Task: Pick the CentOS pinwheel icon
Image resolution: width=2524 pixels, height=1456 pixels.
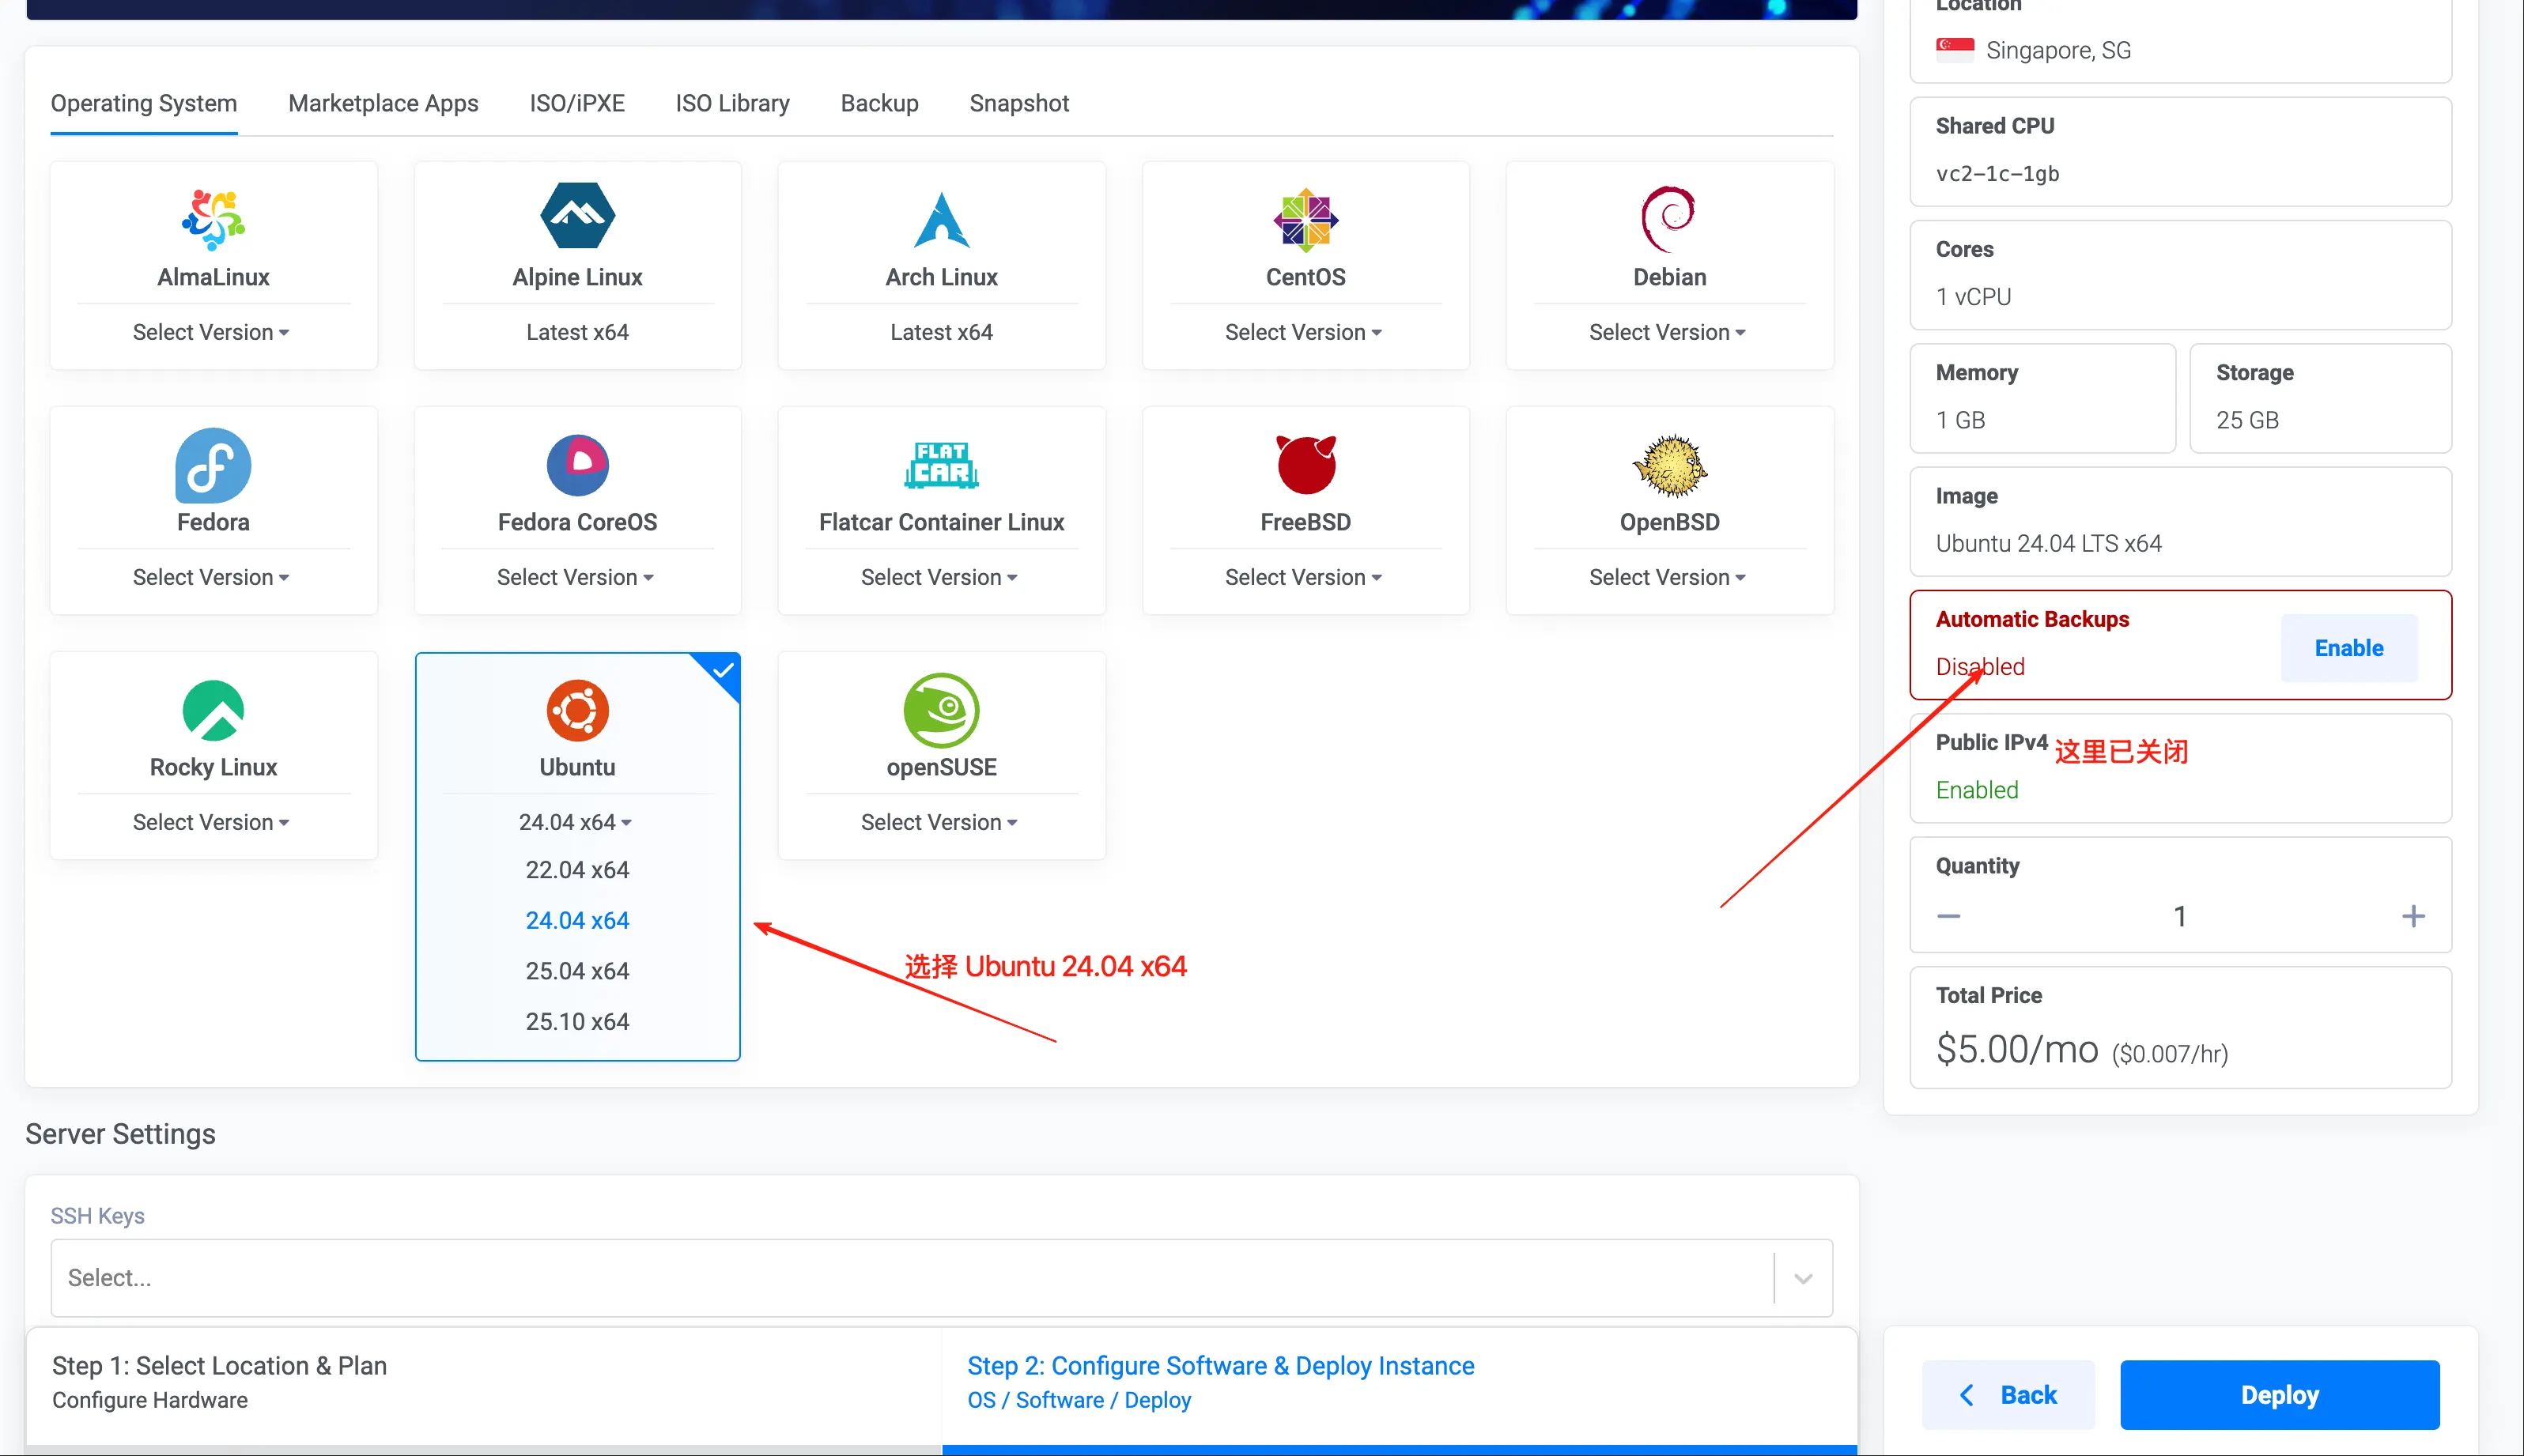Action: (x=1305, y=219)
